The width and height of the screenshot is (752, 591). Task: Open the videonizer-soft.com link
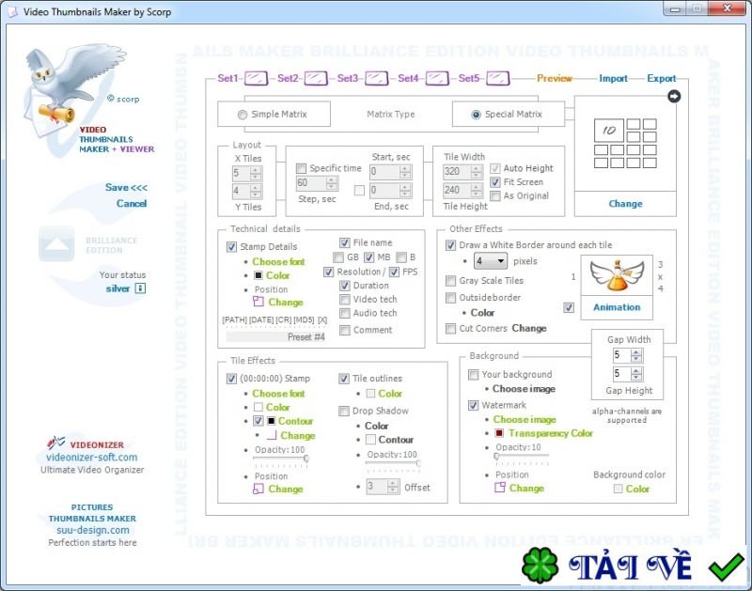pos(91,458)
